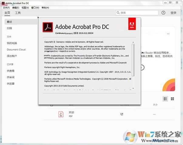Select 扫描 in the sidebar

(x=9, y=28)
